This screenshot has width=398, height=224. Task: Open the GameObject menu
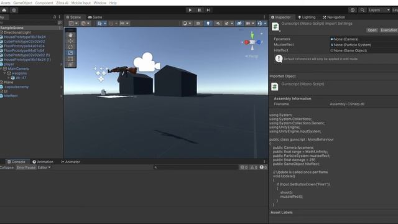(x=22, y=2)
